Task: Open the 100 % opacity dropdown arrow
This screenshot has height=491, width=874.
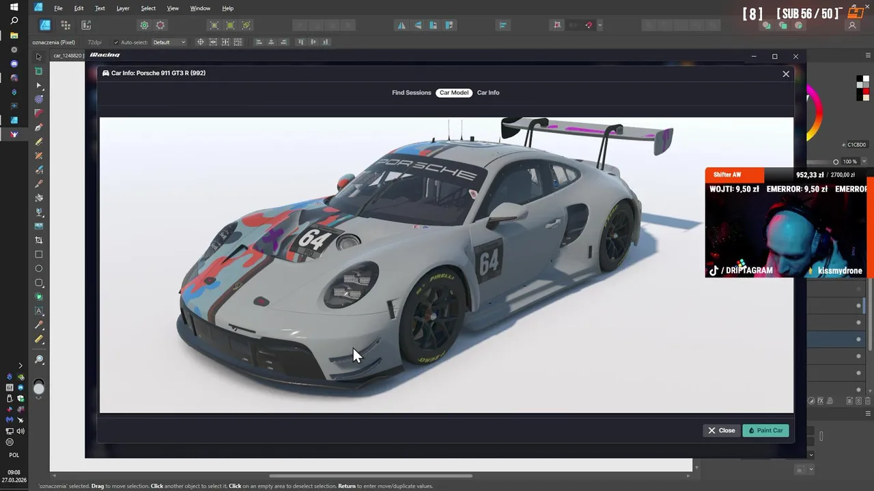Action: click(864, 162)
